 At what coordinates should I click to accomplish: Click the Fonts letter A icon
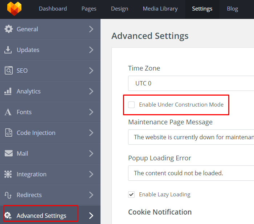tap(8, 112)
